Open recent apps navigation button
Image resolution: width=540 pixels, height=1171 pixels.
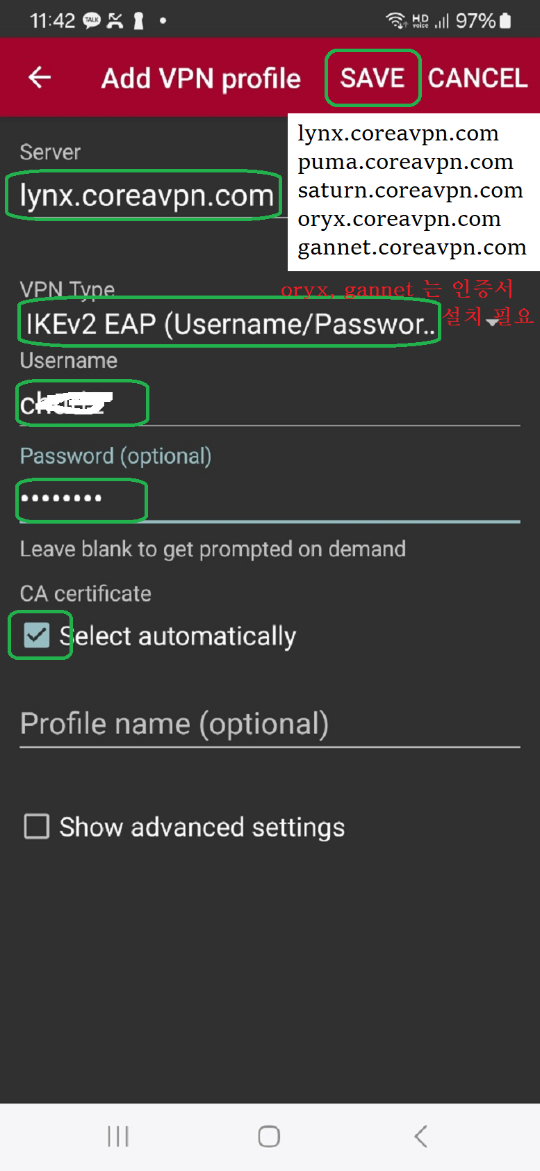pyautogui.click(x=118, y=1136)
